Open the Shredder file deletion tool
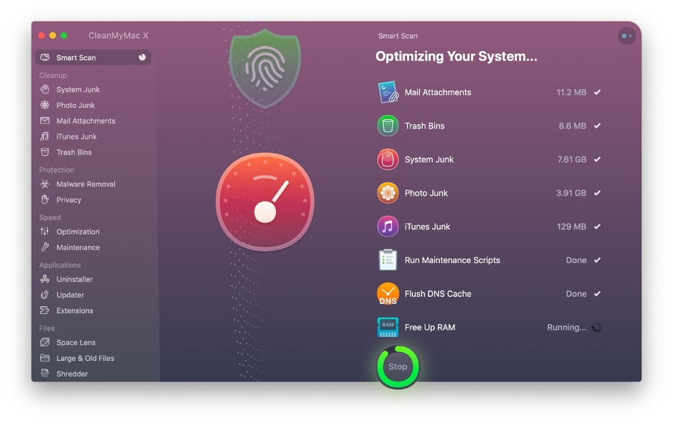673x424 pixels. point(70,373)
